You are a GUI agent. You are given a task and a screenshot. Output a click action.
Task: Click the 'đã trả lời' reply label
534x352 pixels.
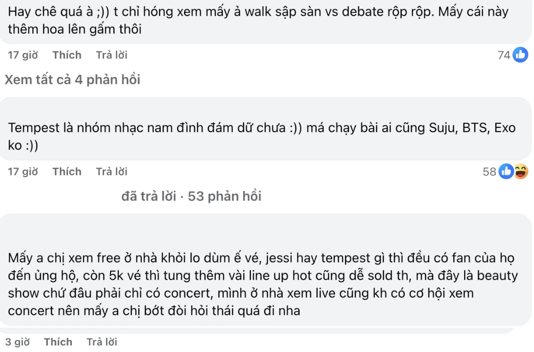pos(149,196)
